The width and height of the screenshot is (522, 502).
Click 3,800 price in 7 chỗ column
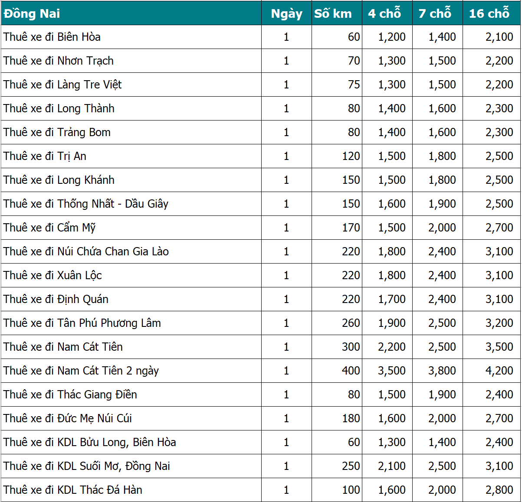(x=442, y=371)
